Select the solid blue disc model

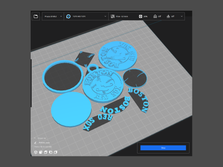click(71, 109)
